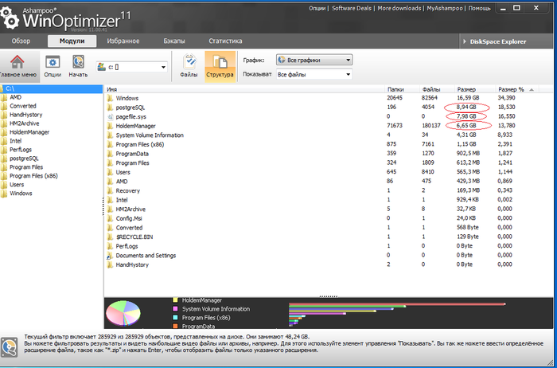This screenshot has width=557, height=368.
Task: Switch to the Статистика tab
Action: pos(225,41)
